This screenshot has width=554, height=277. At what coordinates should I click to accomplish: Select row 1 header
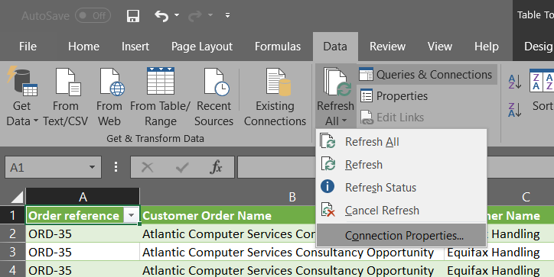(x=13, y=215)
